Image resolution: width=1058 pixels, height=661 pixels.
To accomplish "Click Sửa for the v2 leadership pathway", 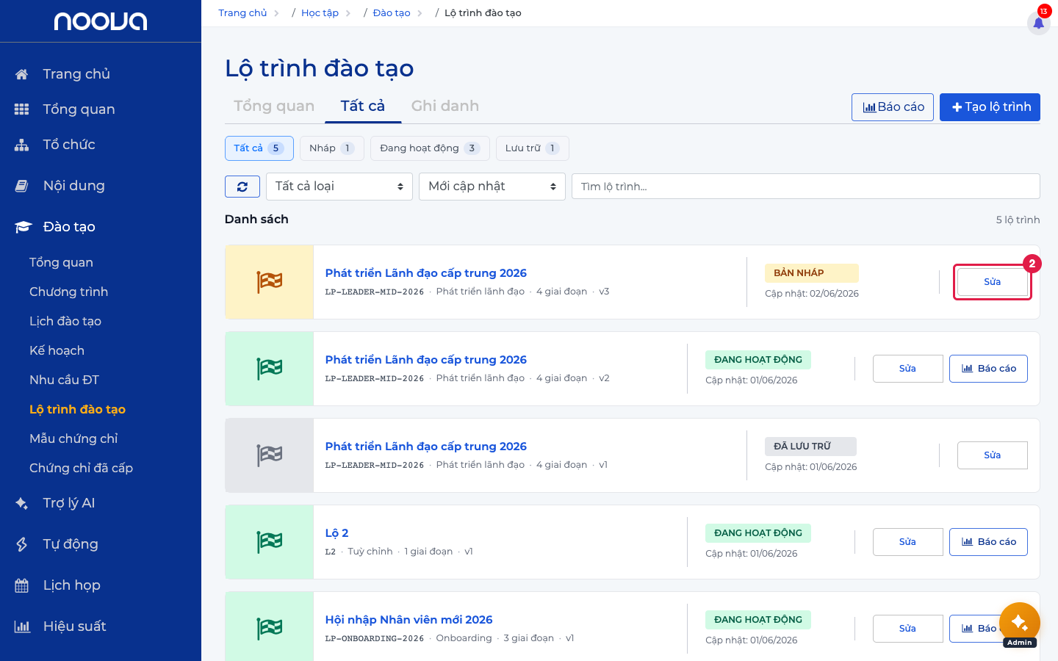I will tap(908, 369).
